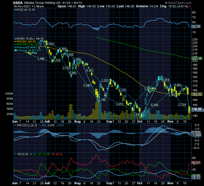The image size is (204, 186).
Task: Click the High 148.50 value
Action: point(87,6)
